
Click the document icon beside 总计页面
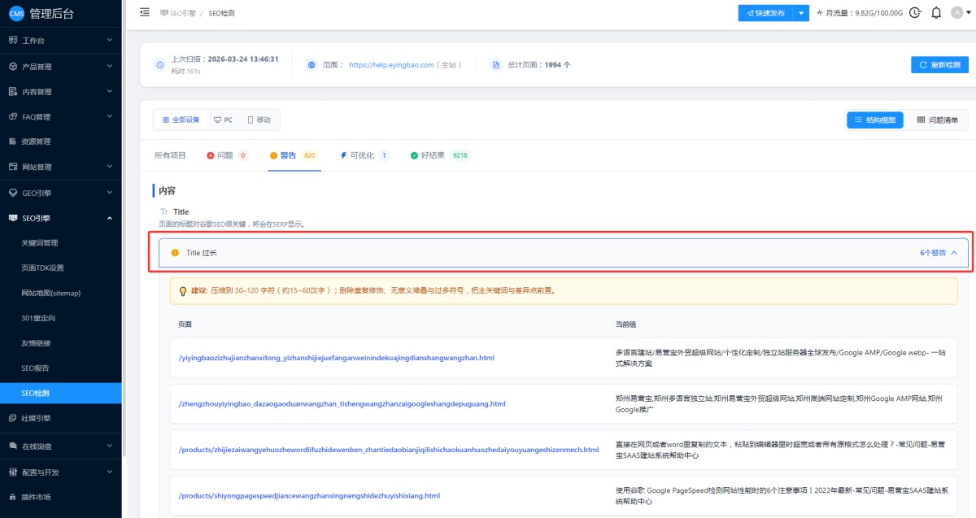pyautogui.click(x=495, y=65)
